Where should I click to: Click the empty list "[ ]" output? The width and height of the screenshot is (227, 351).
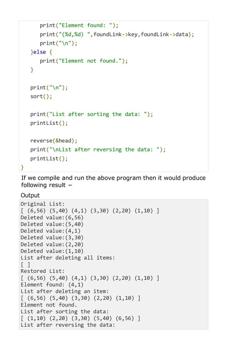pyautogui.click(x=25, y=264)
